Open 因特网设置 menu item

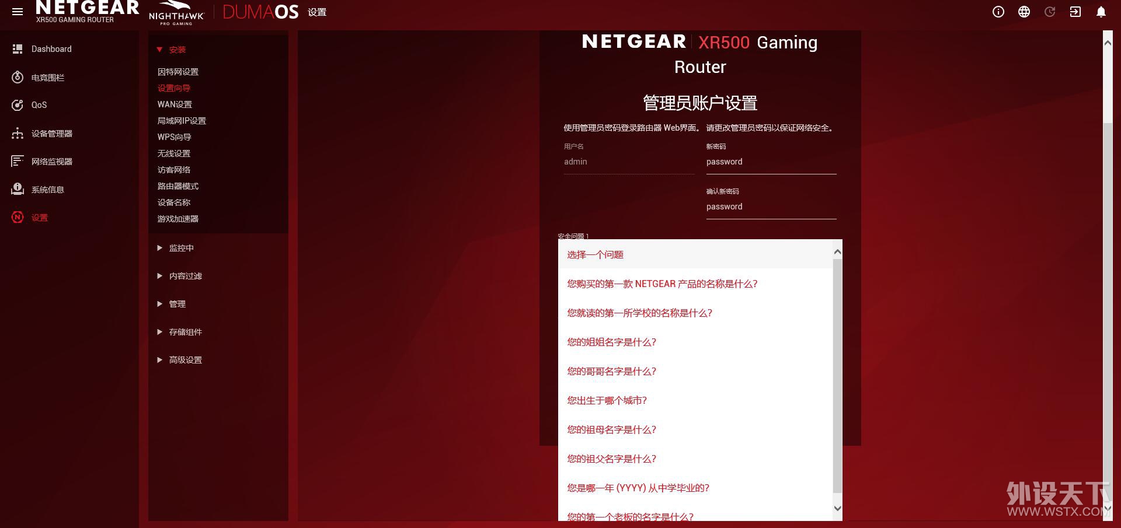pyautogui.click(x=178, y=72)
